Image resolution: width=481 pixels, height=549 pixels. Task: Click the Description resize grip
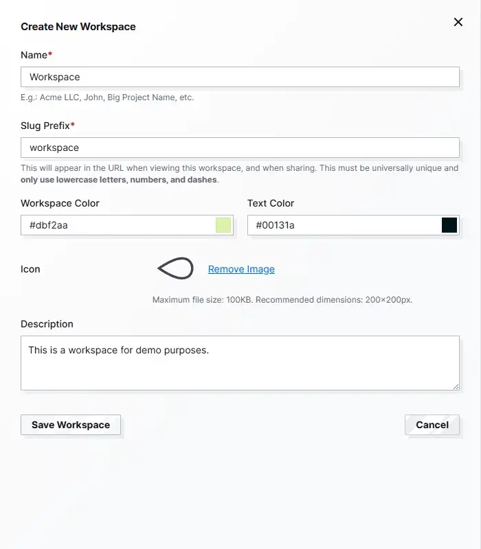point(456,386)
